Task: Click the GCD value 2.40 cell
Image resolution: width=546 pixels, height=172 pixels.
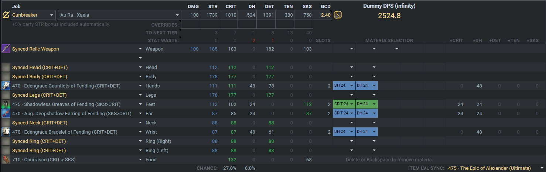Action: [323, 15]
